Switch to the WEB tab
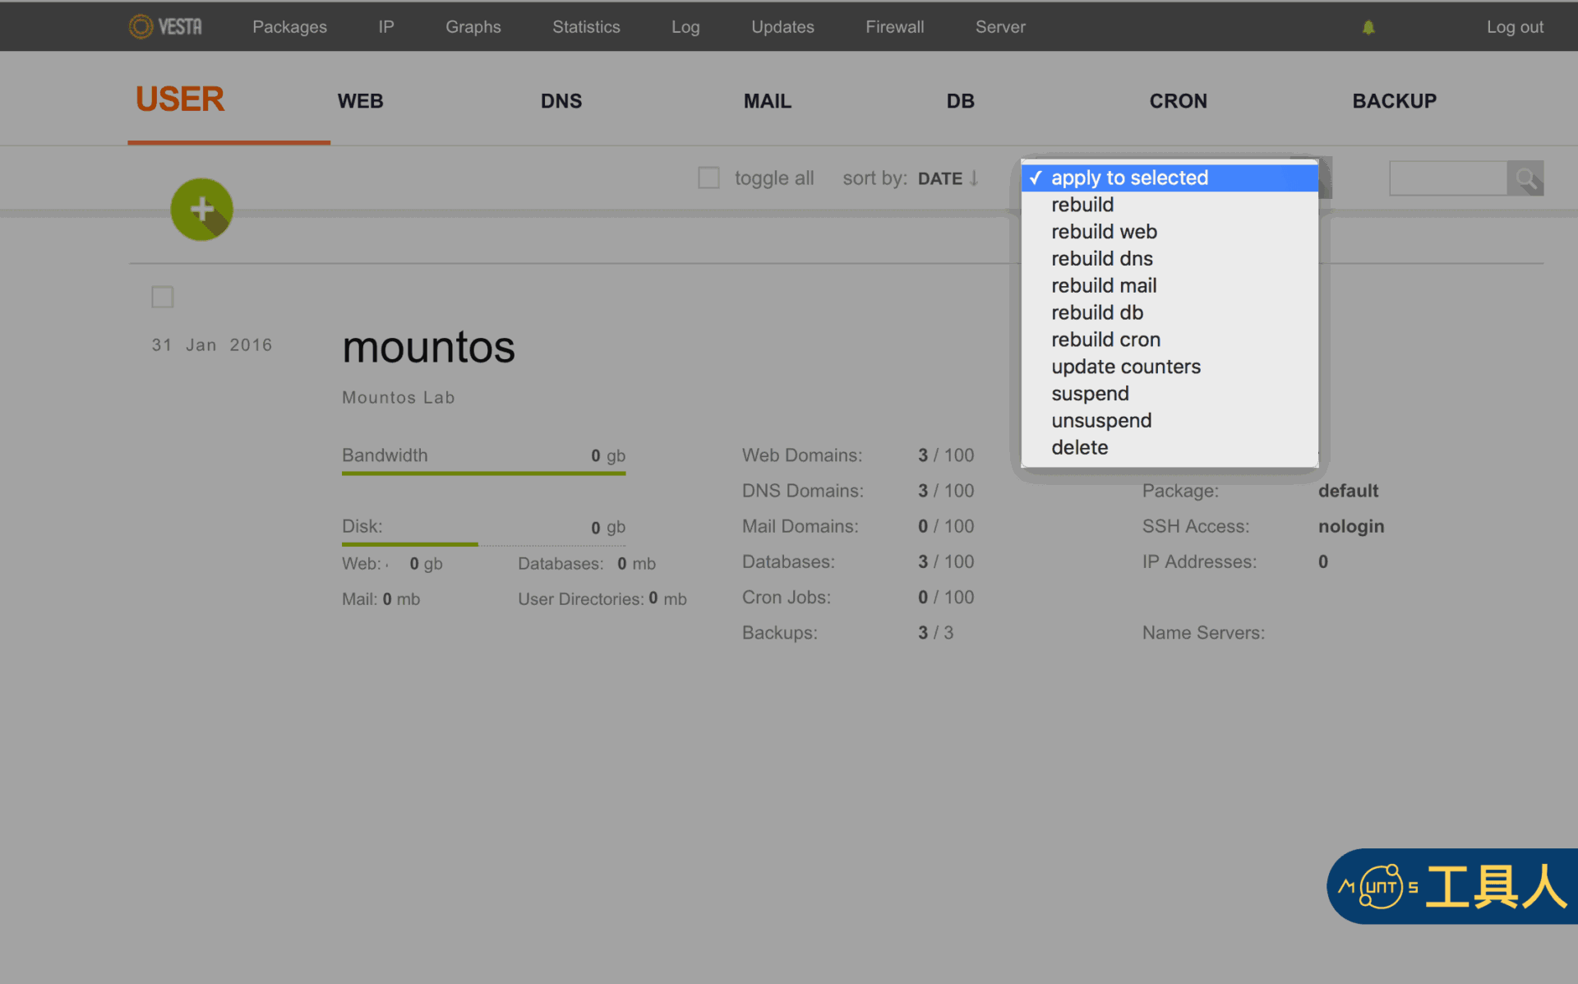The image size is (1578, 984). tap(360, 101)
